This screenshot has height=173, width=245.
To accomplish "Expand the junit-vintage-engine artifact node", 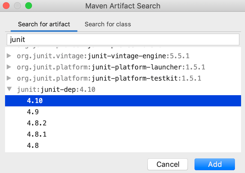I will [x=9, y=56].
